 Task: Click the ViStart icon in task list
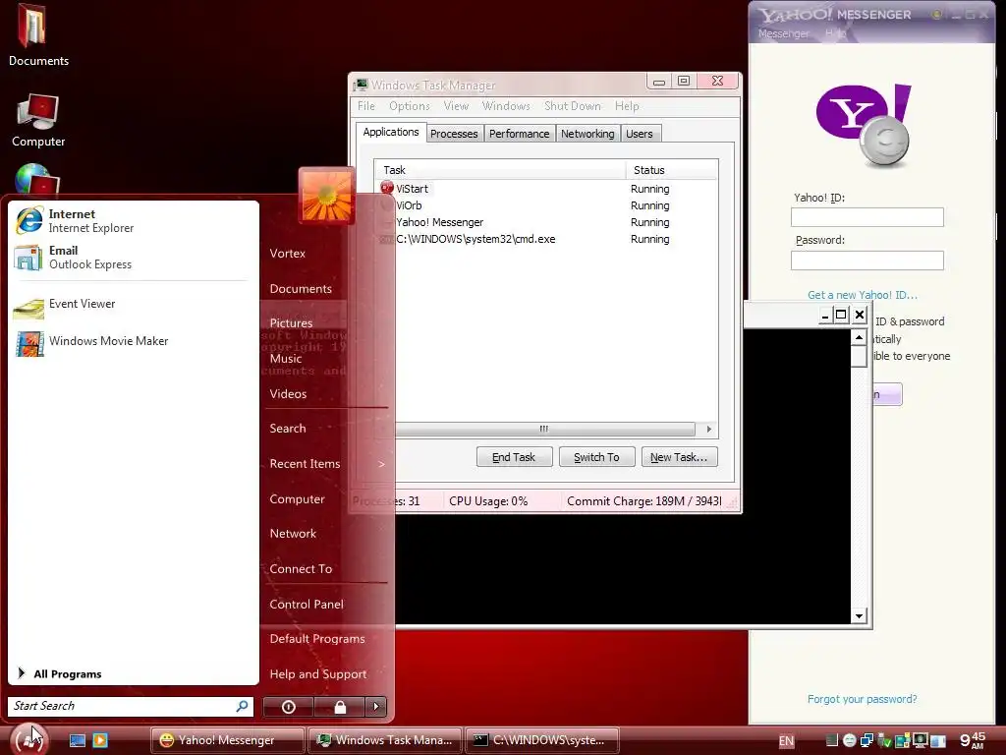tap(387, 188)
